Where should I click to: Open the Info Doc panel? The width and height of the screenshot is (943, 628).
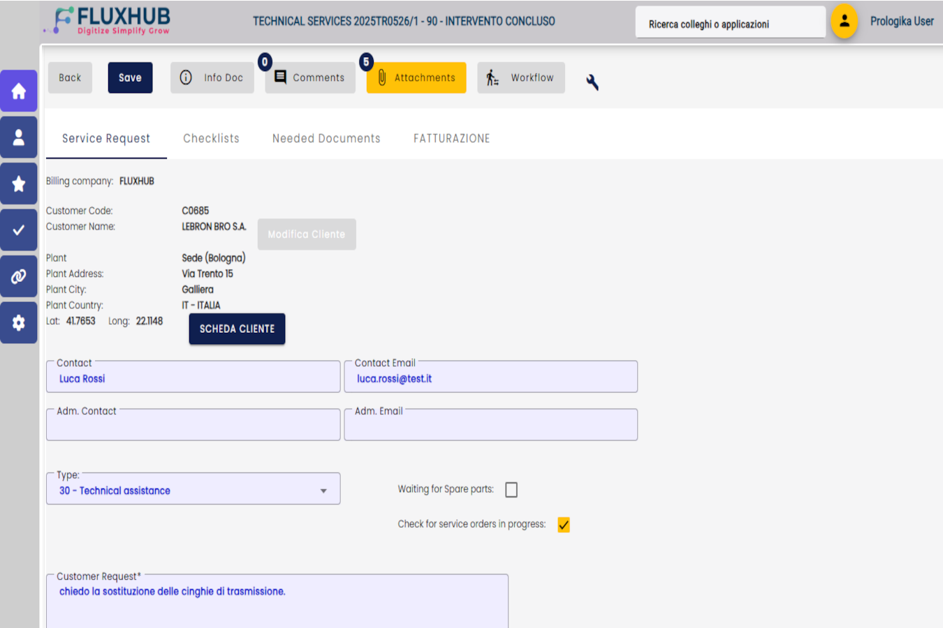(212, 77)
